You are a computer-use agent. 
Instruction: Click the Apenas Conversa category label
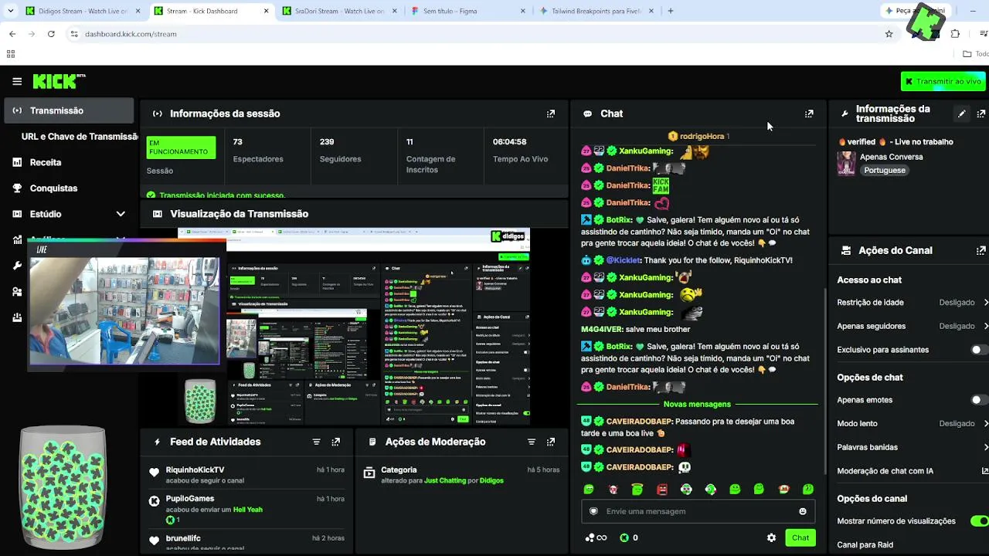pyautogui.click(x=891, y=157)
